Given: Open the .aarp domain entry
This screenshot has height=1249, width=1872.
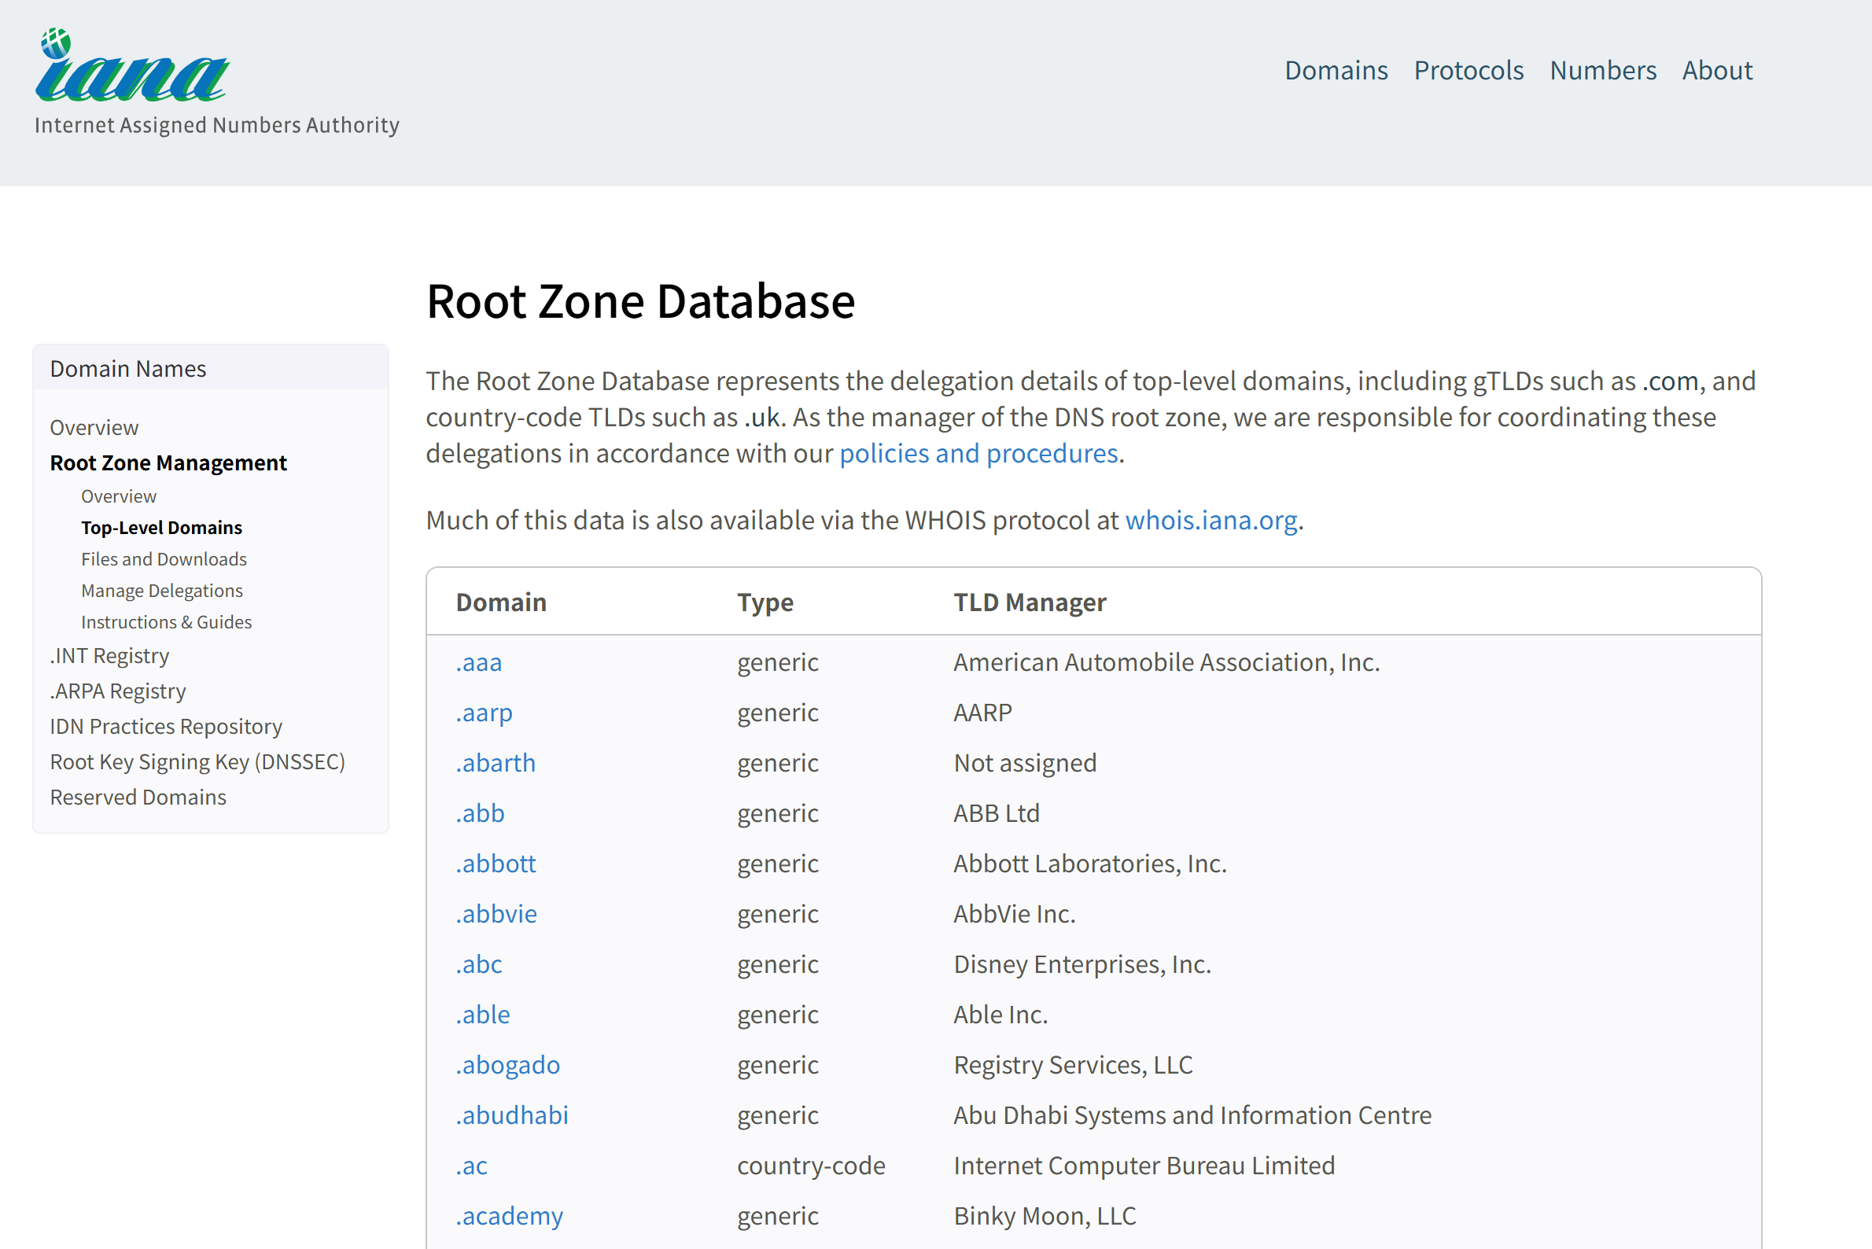Looking at the screenshot, I should pos(485,712).
